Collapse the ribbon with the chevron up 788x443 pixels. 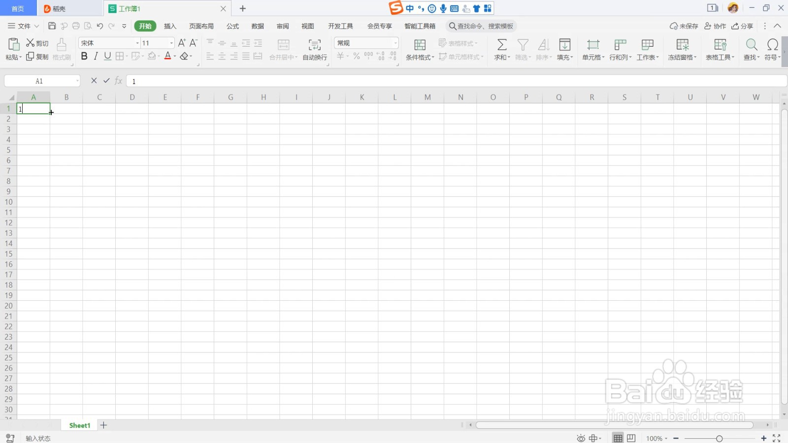[x=777, y=26]
